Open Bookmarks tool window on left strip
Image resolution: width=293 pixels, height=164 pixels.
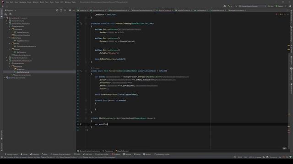(x=2, y=135)
